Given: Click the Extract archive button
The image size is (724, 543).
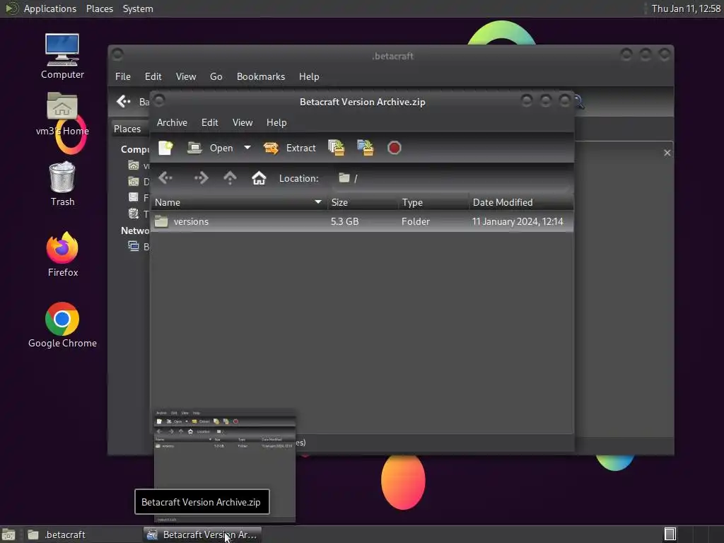Looking at the screenshot, I should click(289, 148).
